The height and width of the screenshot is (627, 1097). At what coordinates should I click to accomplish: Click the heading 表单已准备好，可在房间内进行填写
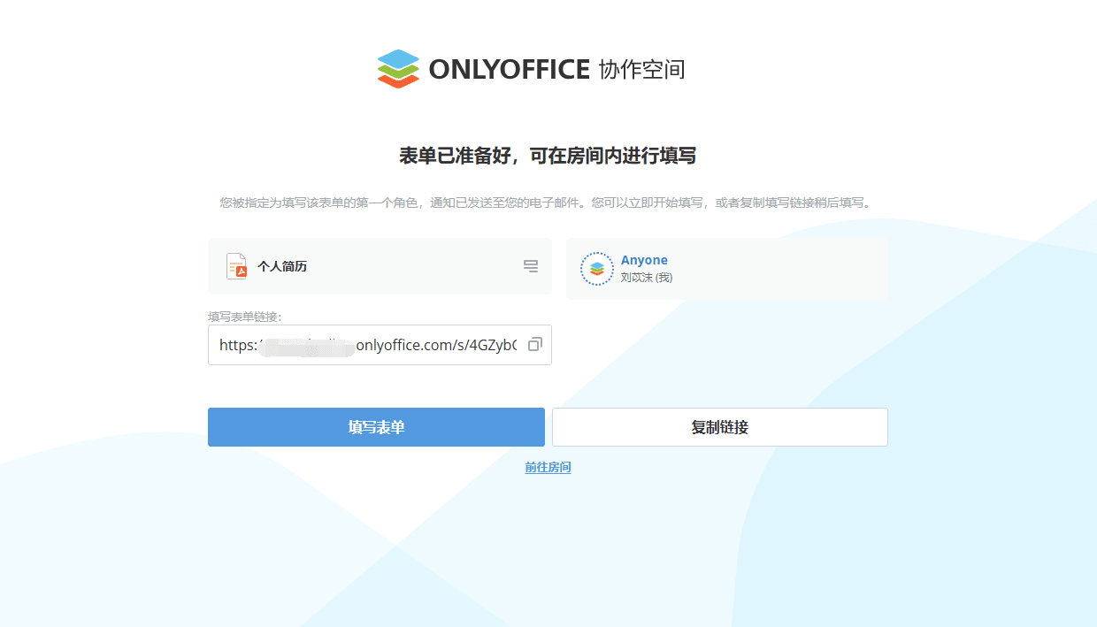548,157
